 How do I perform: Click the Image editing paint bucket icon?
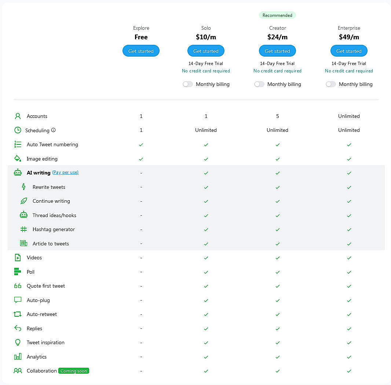(18, 159)
